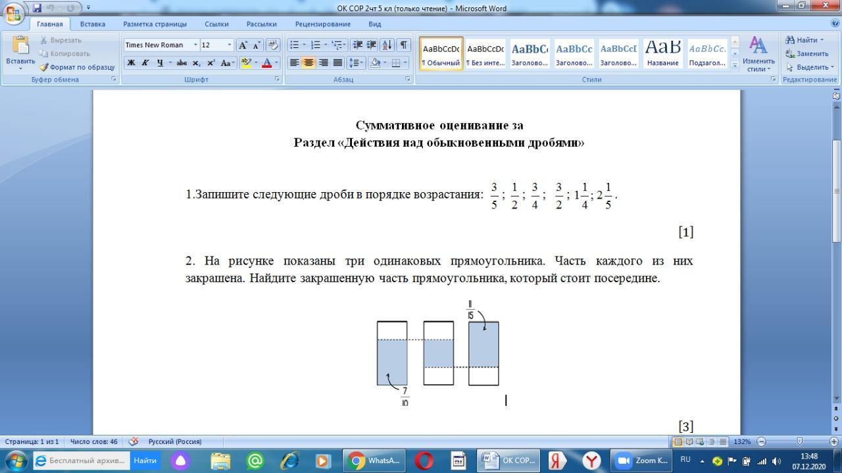Switch to Full Screen Reading view
Image resolution: width=842 pixels, height=473 pixels.
point(689,441)
